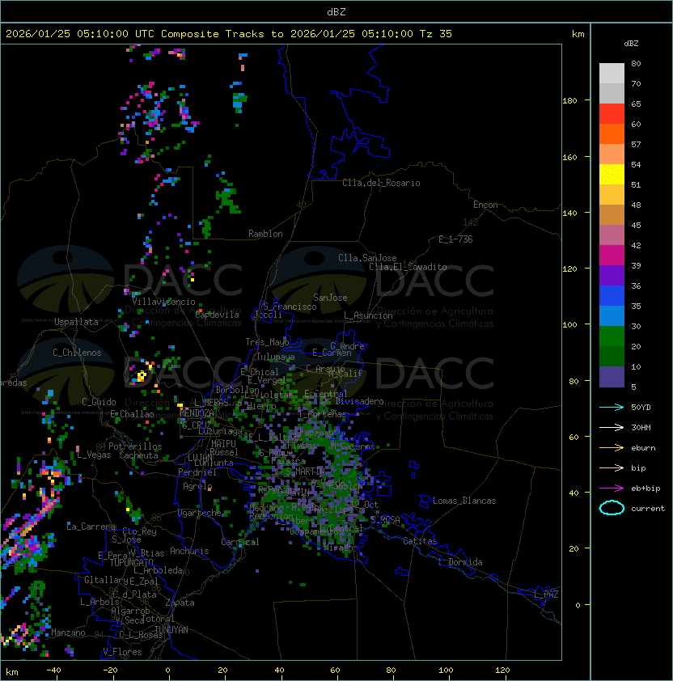Click the 'Cacheuta' map label
This screenshot has height=681, width=673.
point(138,455)
